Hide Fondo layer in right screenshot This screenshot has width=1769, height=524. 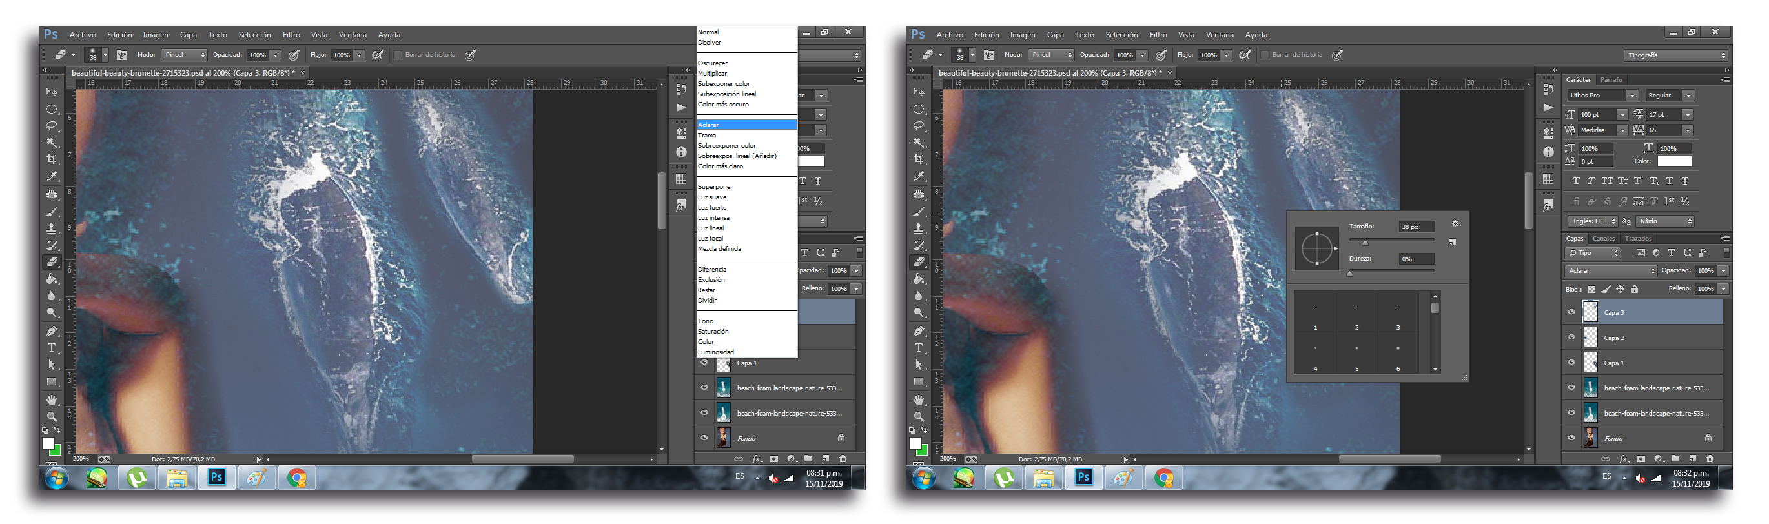click(x=1571, y=438)
